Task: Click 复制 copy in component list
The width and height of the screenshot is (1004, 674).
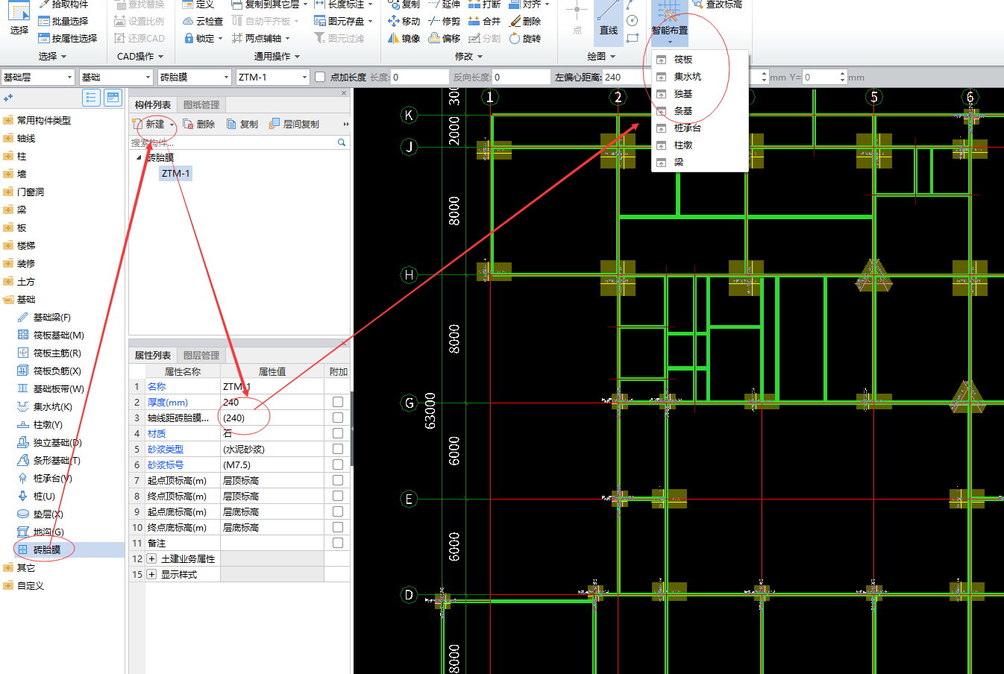Action: pos(242,124)
